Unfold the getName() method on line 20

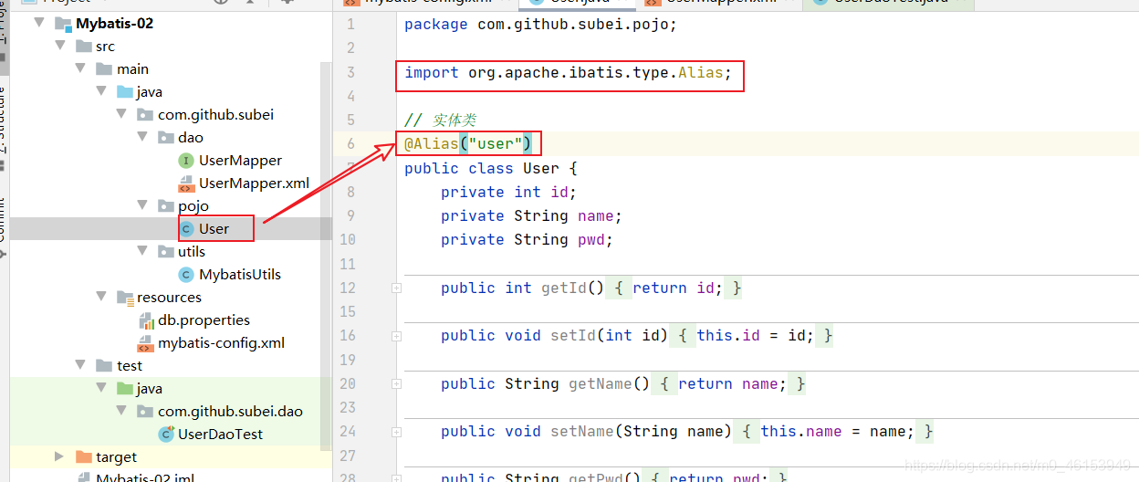pos(396,384)
